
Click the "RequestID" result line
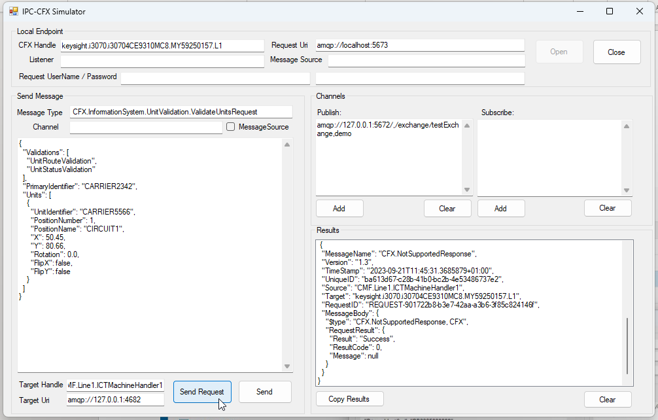pos(430,305)
